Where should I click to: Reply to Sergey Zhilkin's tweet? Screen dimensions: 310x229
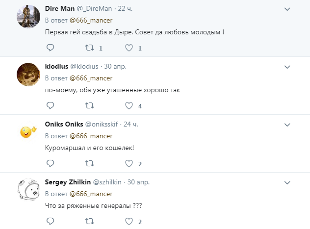click(50, 221)
